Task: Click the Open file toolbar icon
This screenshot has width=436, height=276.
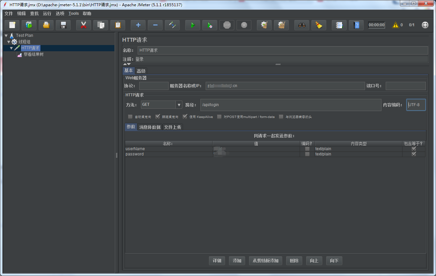Action: 46,25
